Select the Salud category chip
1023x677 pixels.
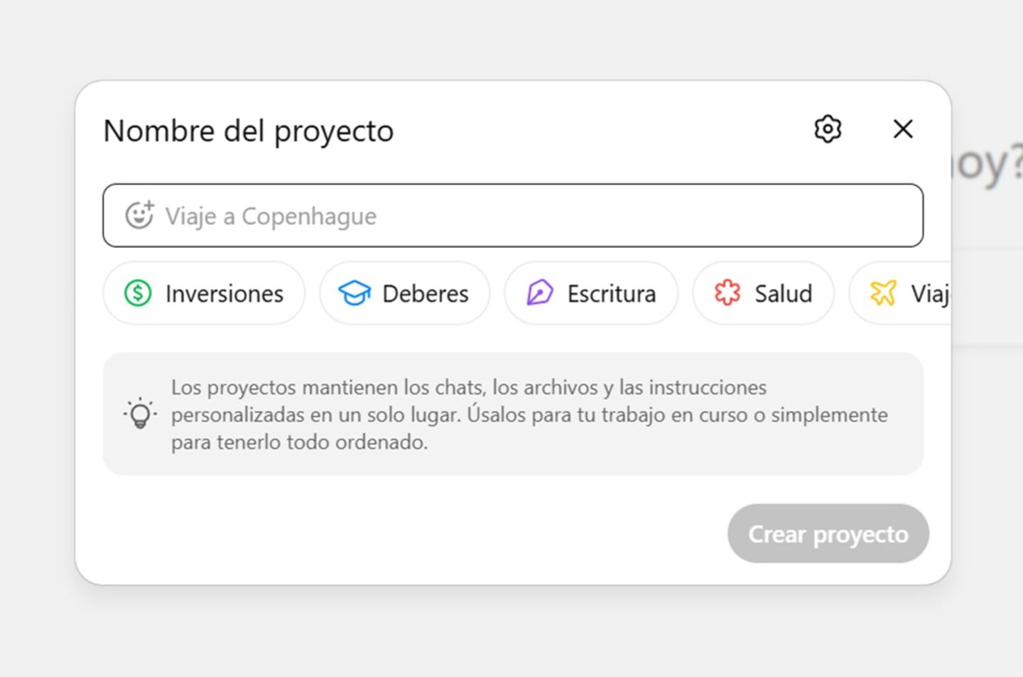[763, 293]
